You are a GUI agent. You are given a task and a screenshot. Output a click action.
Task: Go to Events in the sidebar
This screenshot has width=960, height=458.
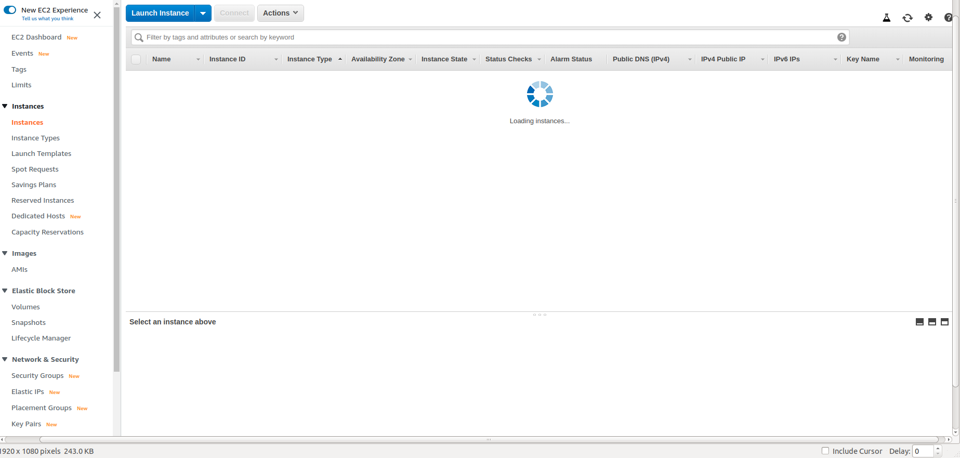click(22, 54)
